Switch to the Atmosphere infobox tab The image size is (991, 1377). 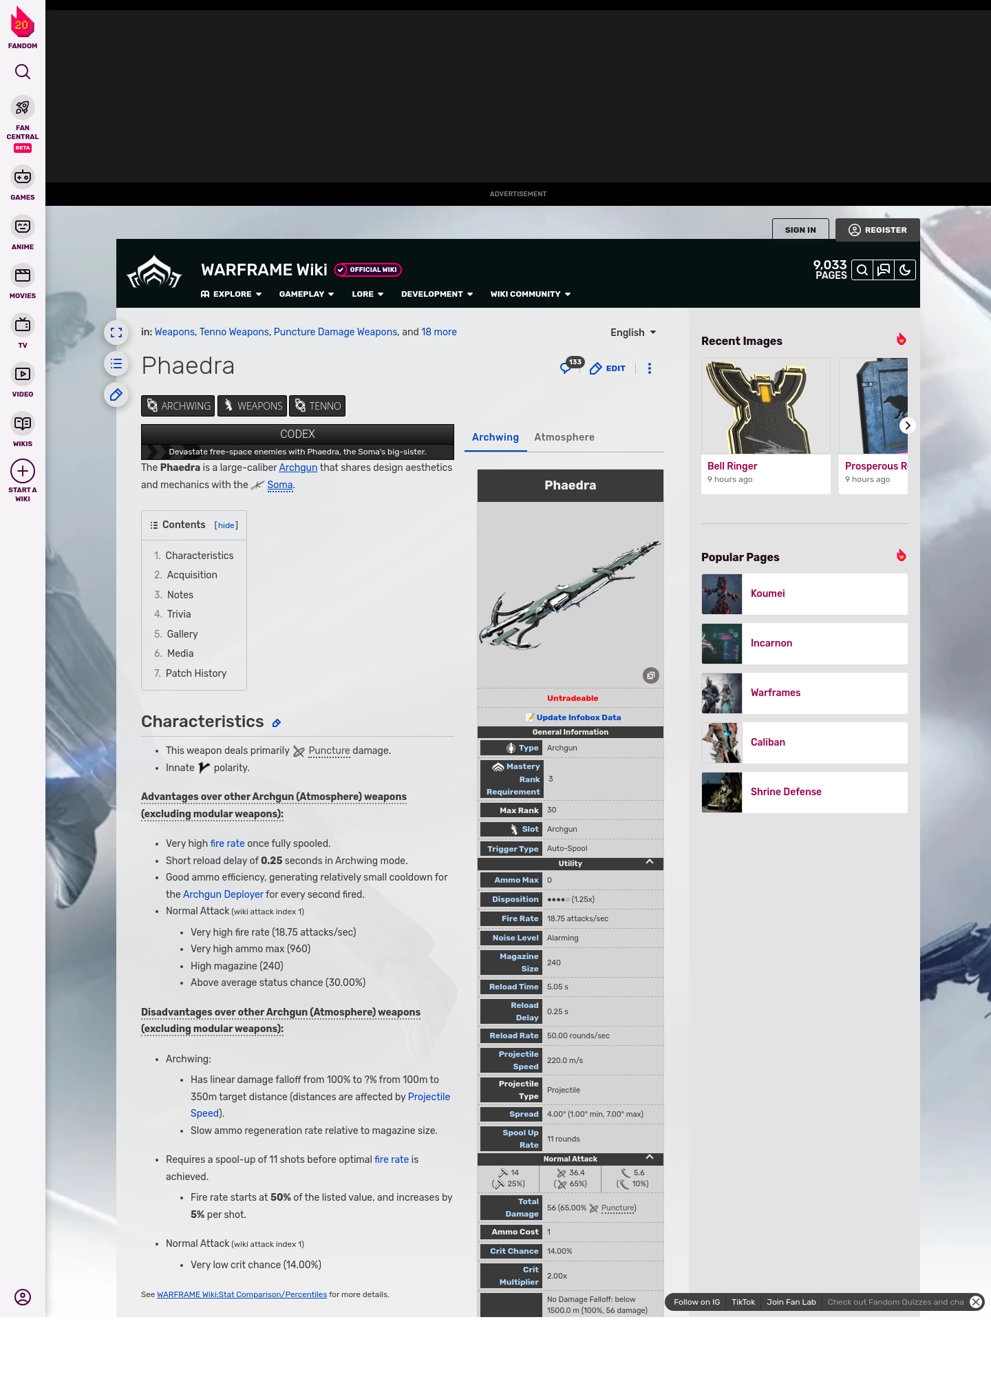(564, 437)
